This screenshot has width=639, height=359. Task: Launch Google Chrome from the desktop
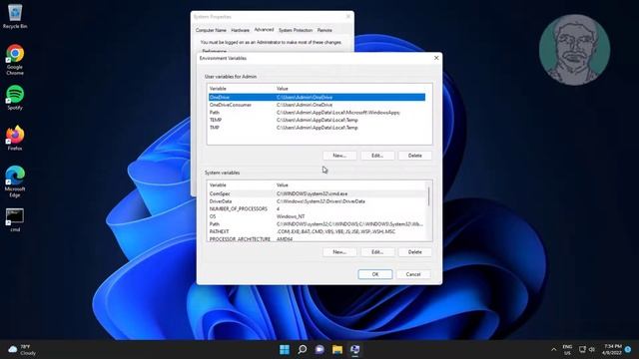coord(15,60)
